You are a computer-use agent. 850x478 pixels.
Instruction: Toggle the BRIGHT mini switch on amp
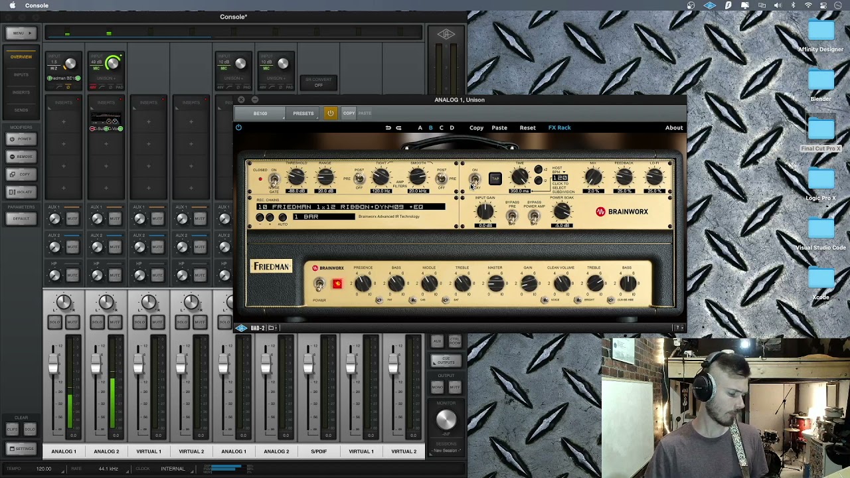pos(578,300)
